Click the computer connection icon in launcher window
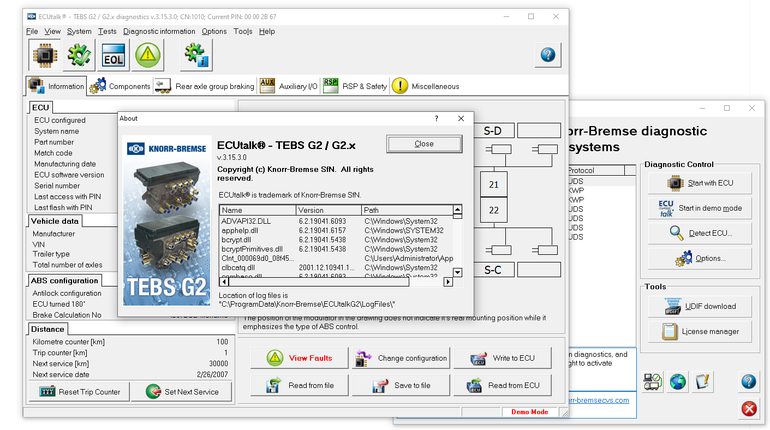770x430 pixels. [653, 381]
